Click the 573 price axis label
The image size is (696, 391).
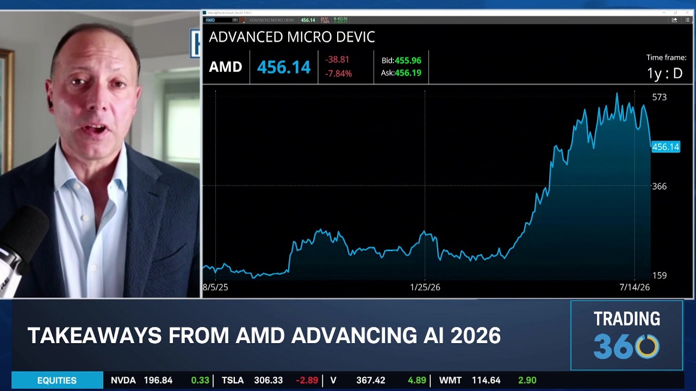[x=659, y=97]
